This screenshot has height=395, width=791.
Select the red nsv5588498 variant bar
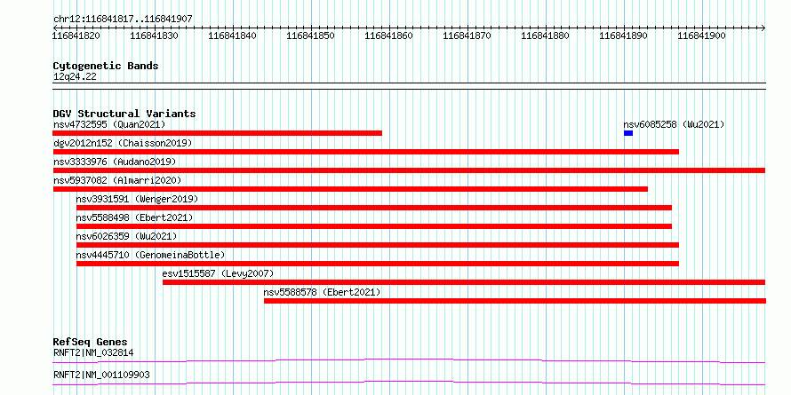(374, 226)
